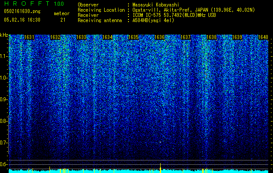The width and height of the screenshot is (273, 173).
Task: Click the 1633 time marker
Action: (x=81, y=37)
